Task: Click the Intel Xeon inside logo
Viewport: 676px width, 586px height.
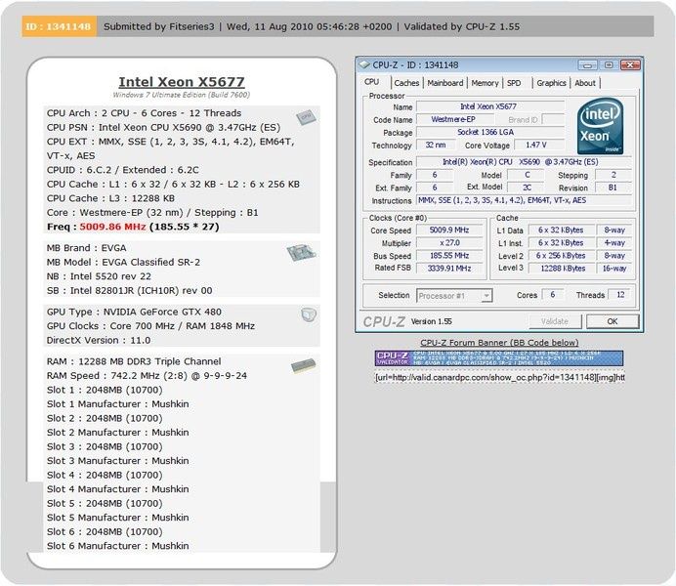Action: 600,126
